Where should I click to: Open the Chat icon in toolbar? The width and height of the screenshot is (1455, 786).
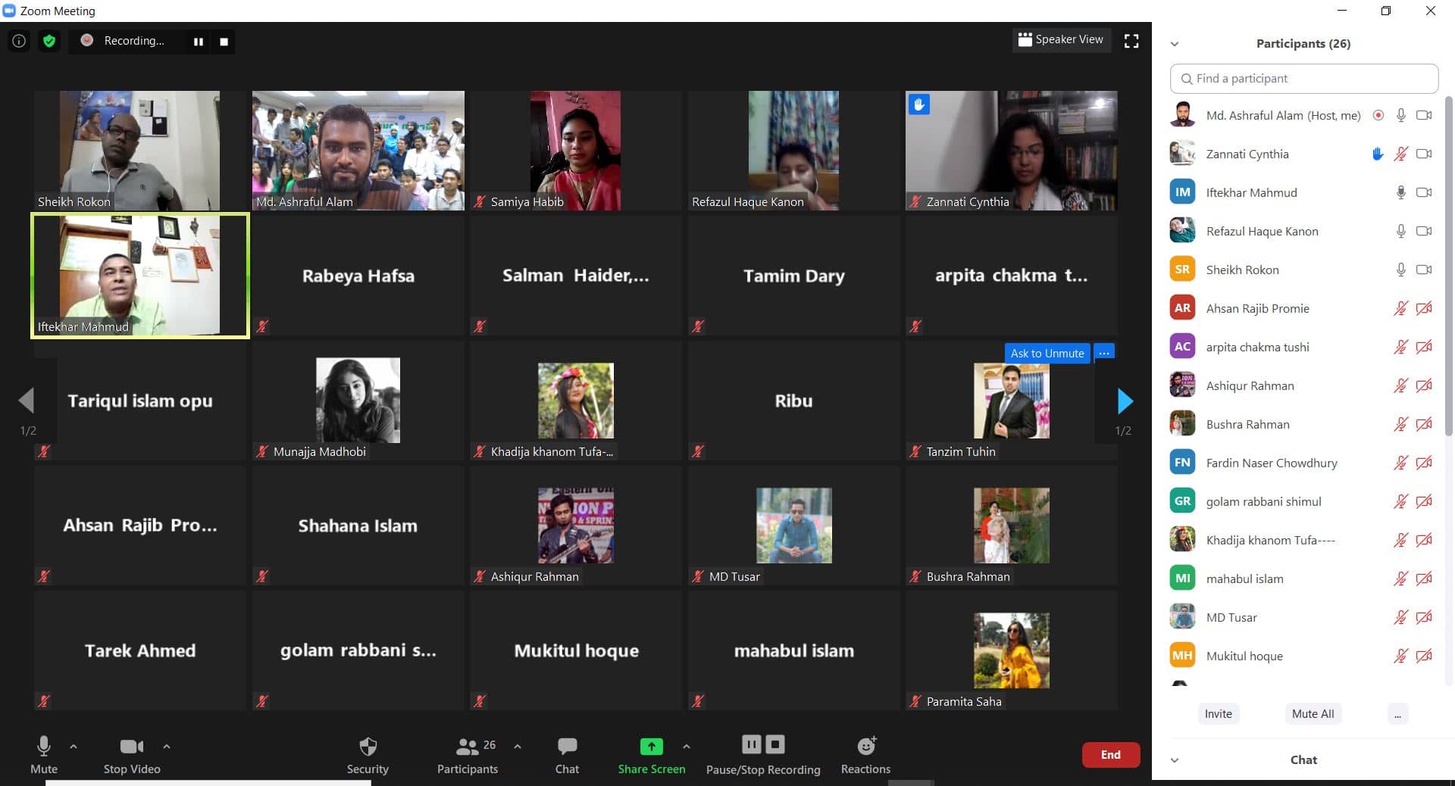[567, 747]
